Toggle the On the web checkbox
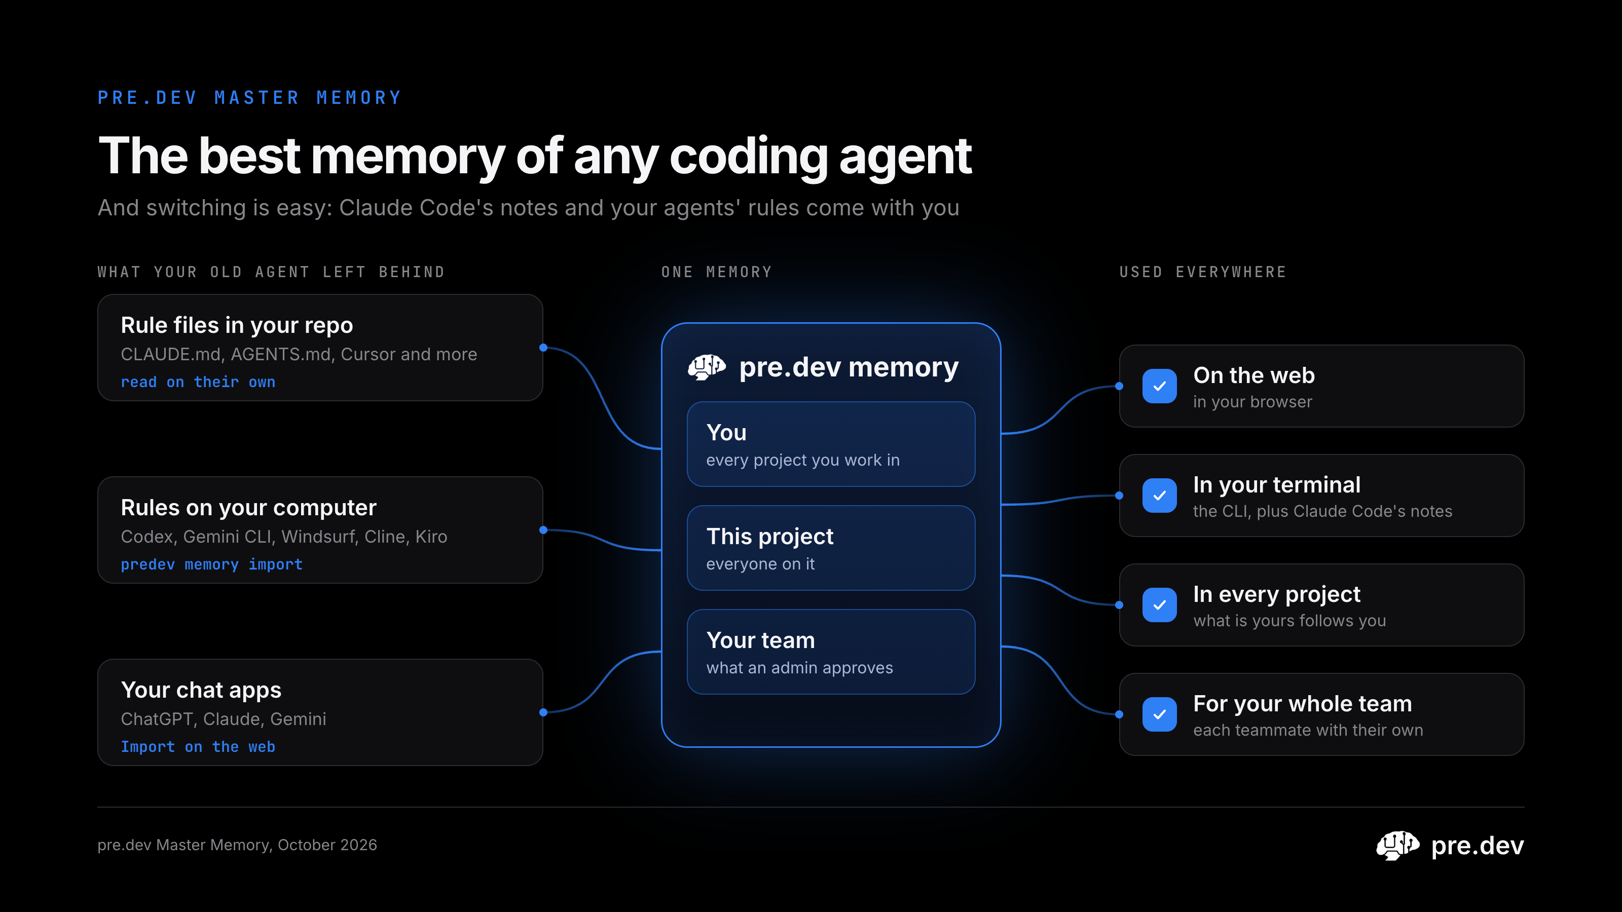Image resolution: width=1622 pixels, height=912 pixels. pos(1159,386)
